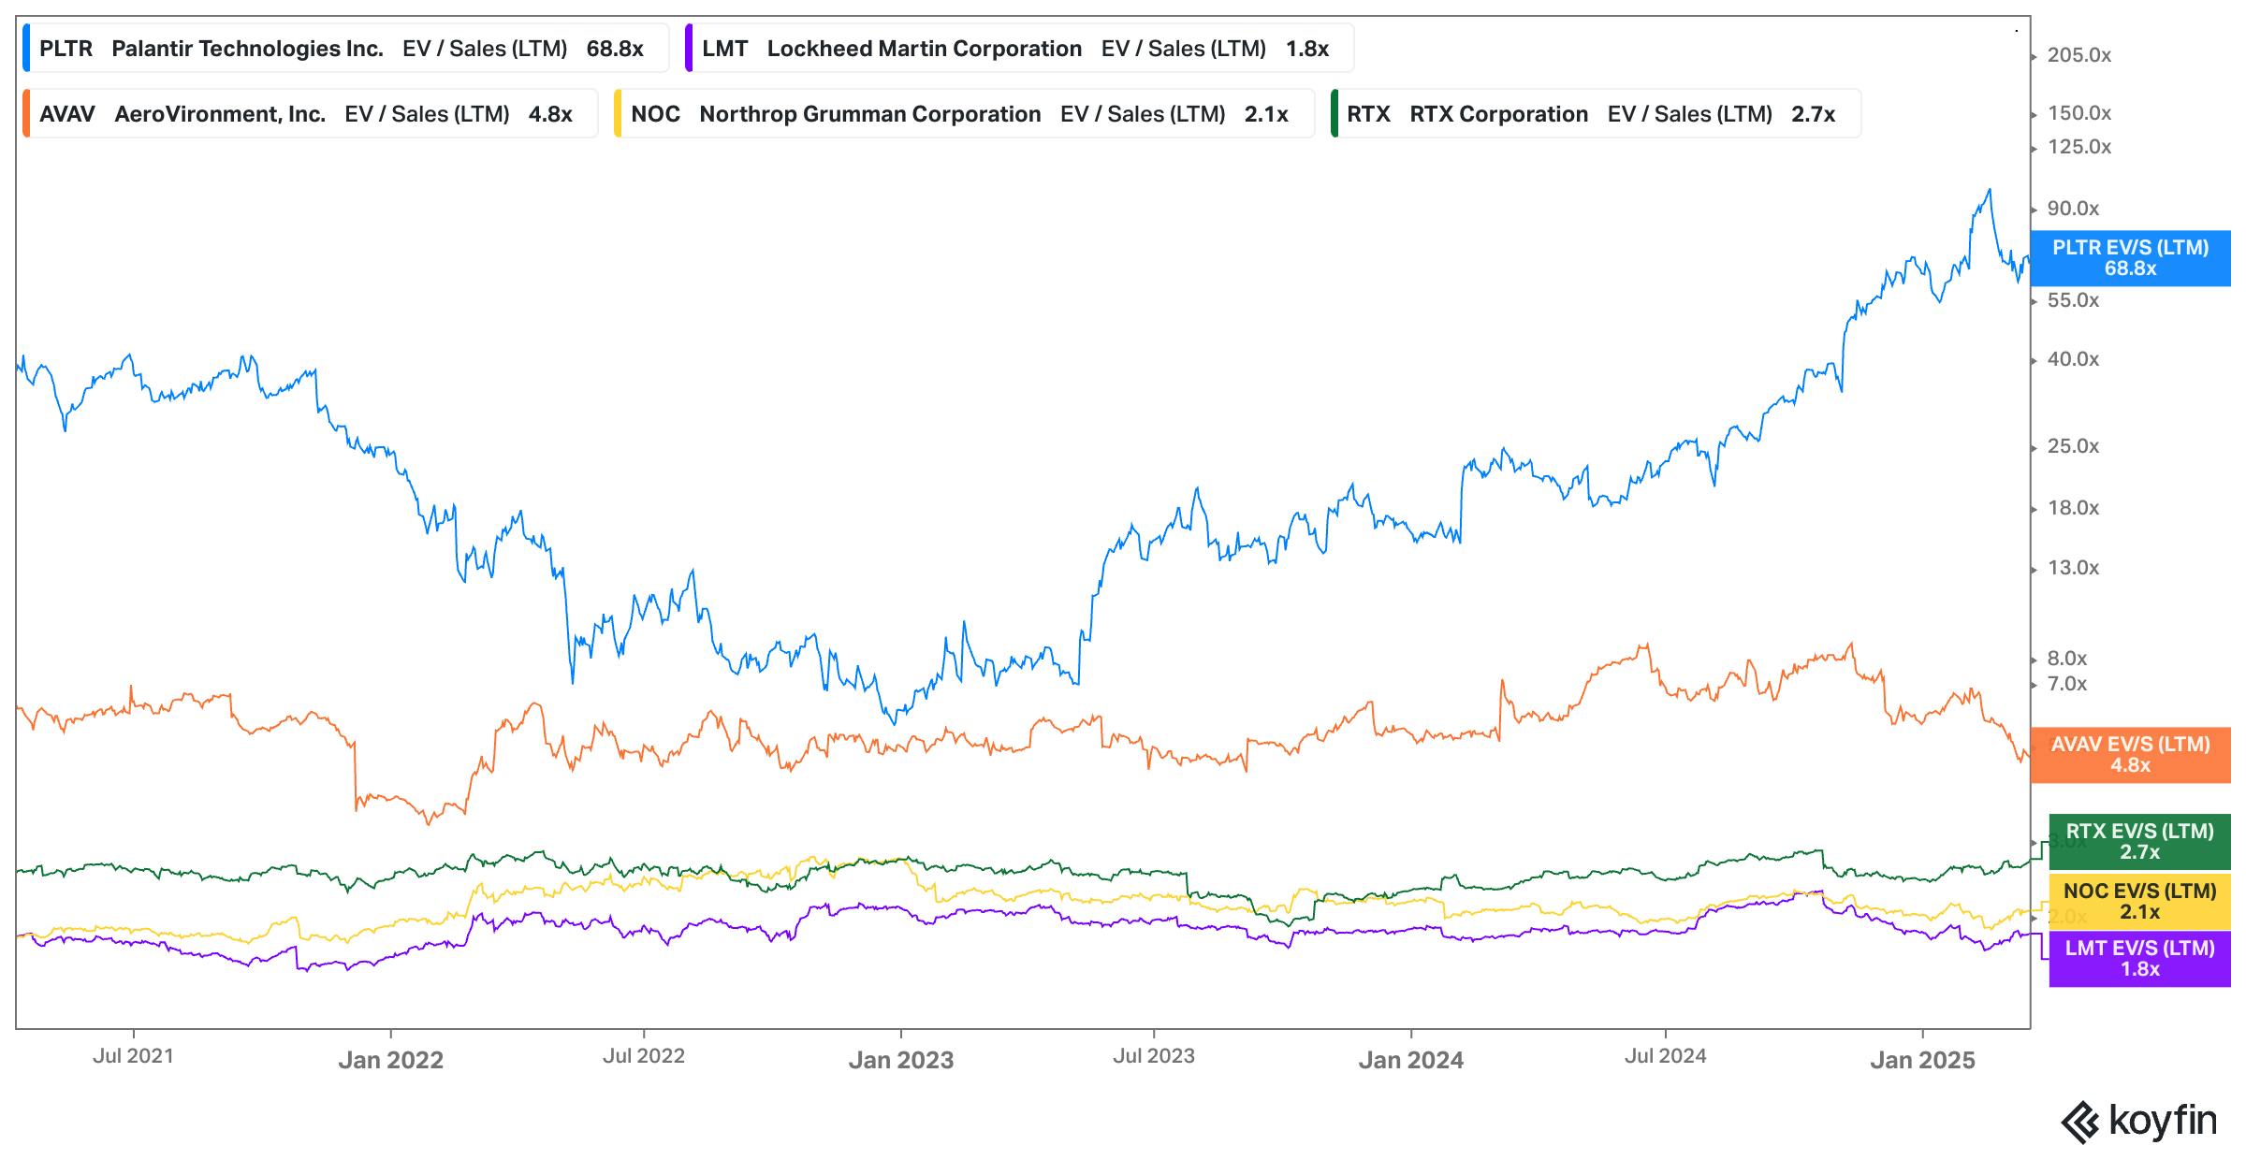Select the PLTR ticker in the legend

pos(66,49)
